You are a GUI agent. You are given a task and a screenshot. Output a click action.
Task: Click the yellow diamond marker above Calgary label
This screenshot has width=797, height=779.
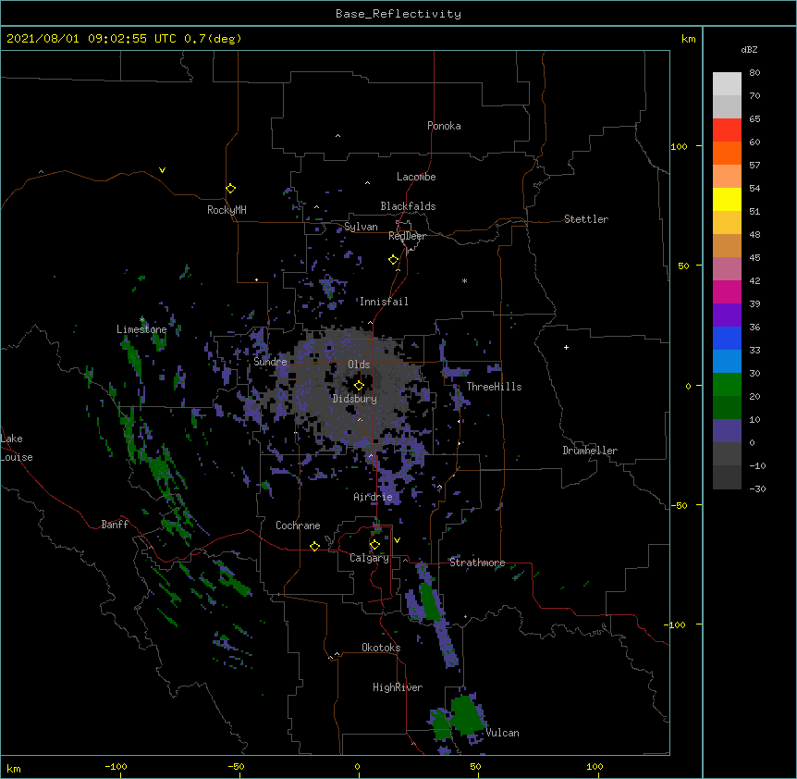point(374,545)
